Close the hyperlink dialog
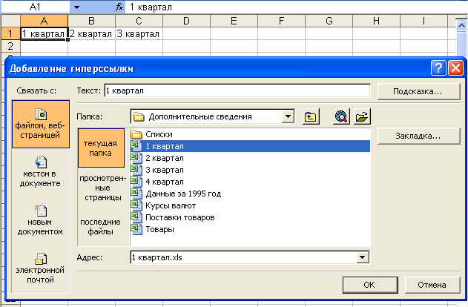This screenshot has height=307, width=468. coord(456,68)
